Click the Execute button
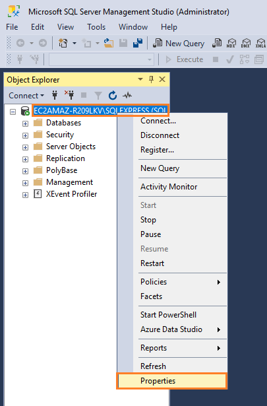 tap(184, 59)
